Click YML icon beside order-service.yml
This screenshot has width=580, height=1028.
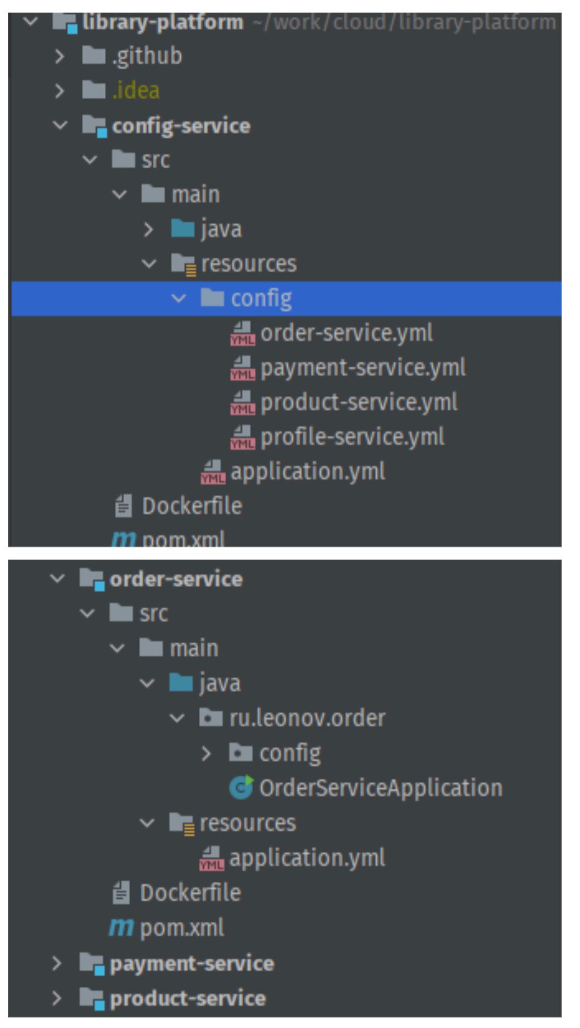pyautogui.click(x=242, y=333)
